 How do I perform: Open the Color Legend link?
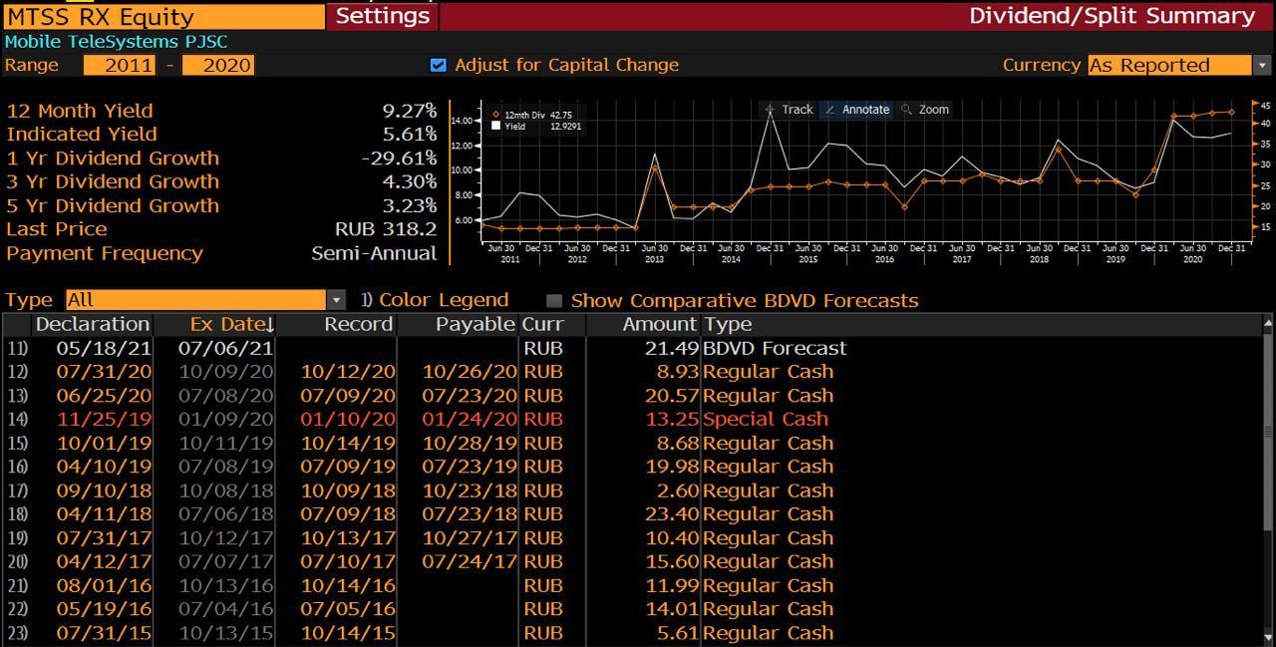tap(435, 300)
